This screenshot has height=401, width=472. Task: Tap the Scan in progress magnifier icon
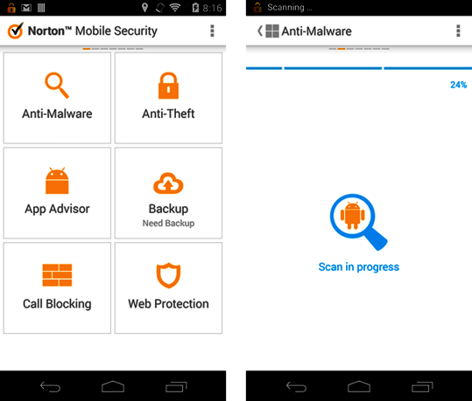[x=358, y=222]
